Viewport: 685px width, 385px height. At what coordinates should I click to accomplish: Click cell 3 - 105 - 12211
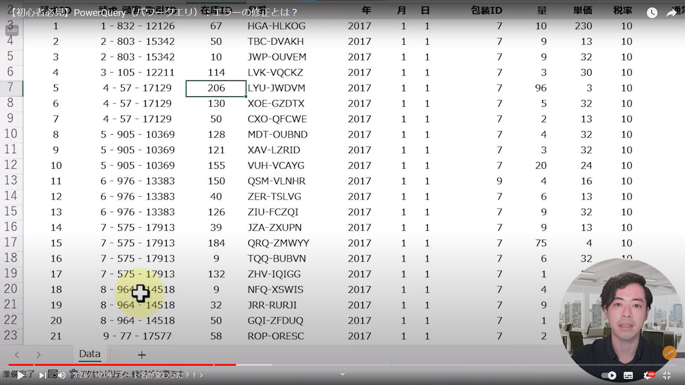[x=138, y=73]
